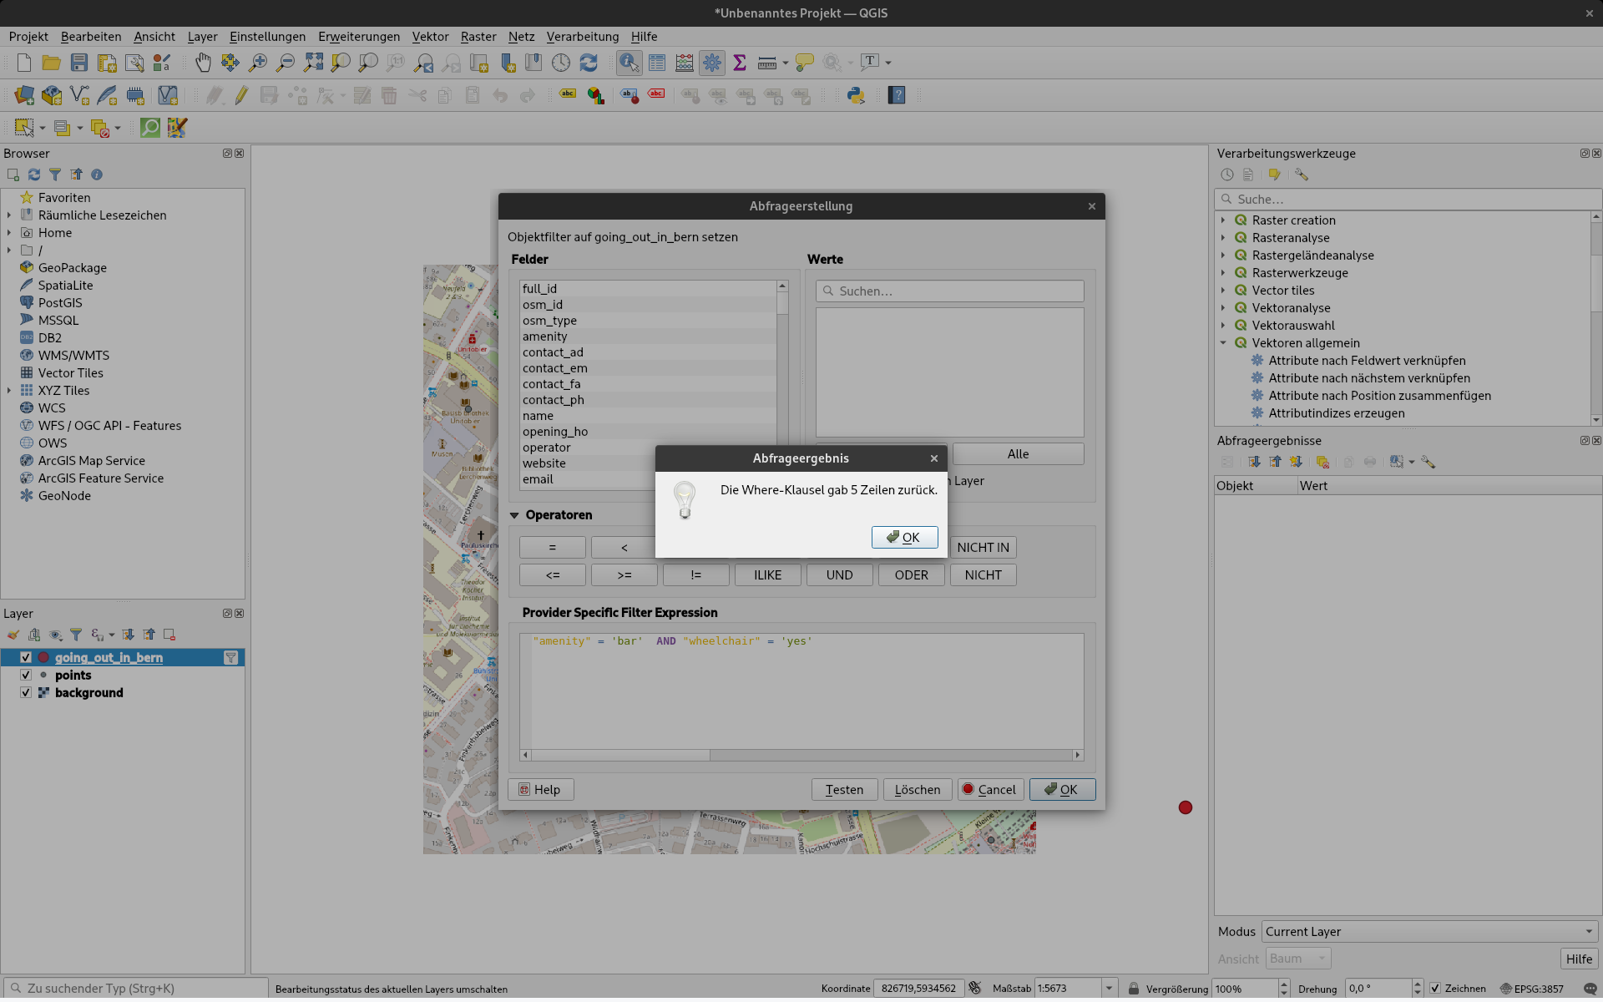Open the Verarbeitung menu
1603x1002 pixels.
click(582, 37)
